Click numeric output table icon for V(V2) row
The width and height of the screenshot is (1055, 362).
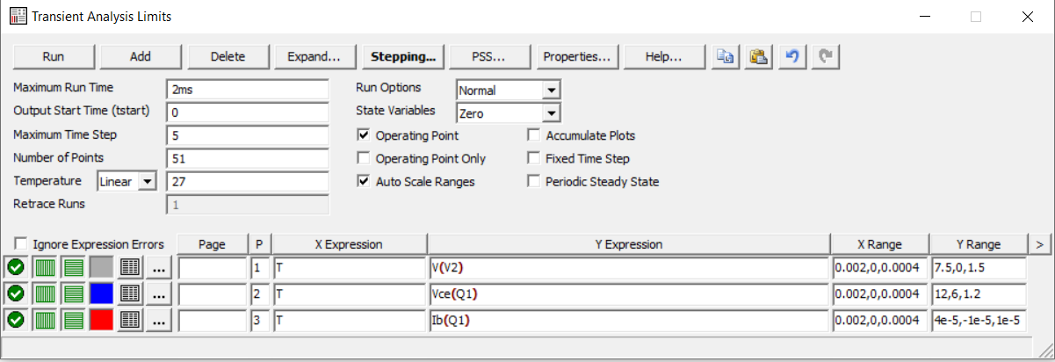[130, 268]
